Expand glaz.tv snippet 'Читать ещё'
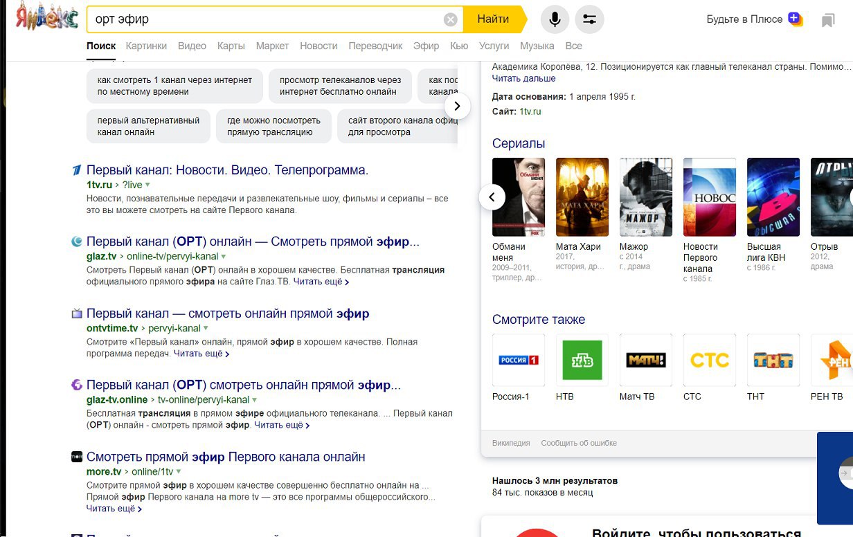The image size is (853, 537). (x=321, y=282)
